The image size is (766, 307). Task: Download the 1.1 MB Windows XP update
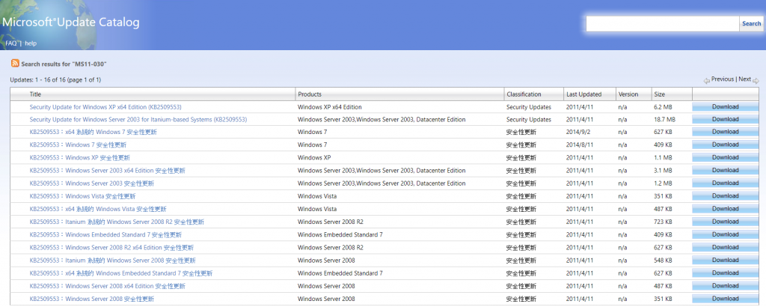[725, 157]
